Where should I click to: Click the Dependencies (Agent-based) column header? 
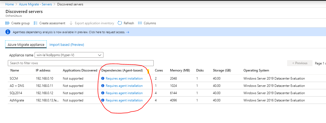pos(122,70)
